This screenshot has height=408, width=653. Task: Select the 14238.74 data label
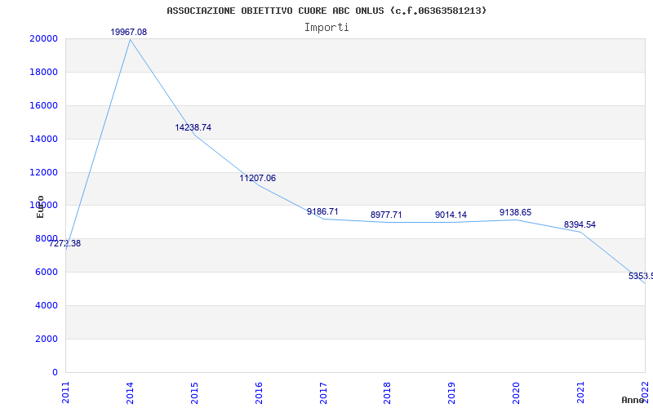tap(193, 128)
